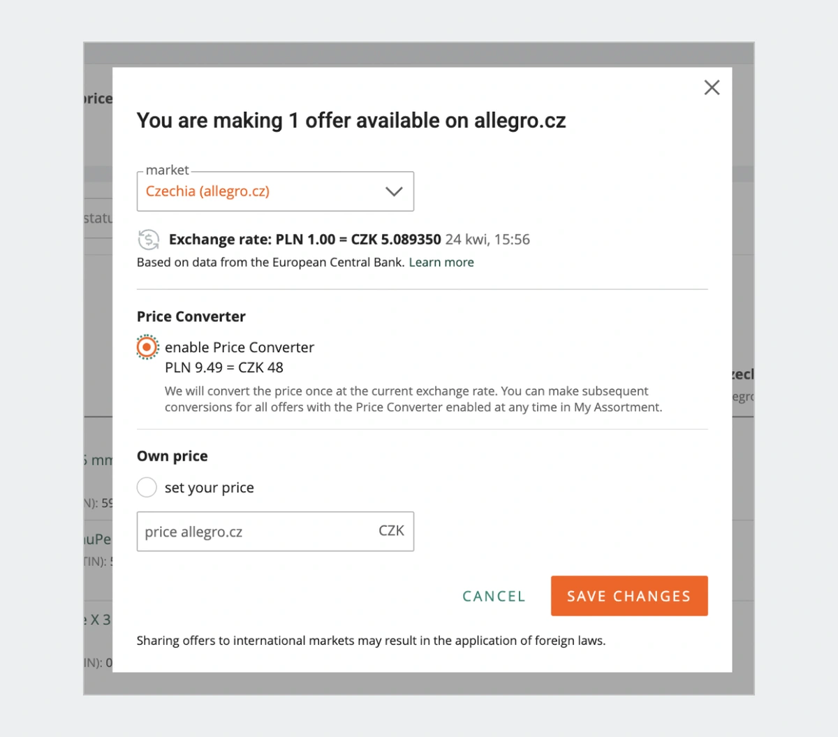
Task: Click the CZK suffix in the price field
Action: tap(391, 531)
